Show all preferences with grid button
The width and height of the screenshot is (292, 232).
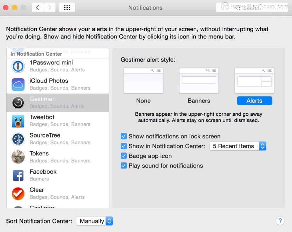67,8
